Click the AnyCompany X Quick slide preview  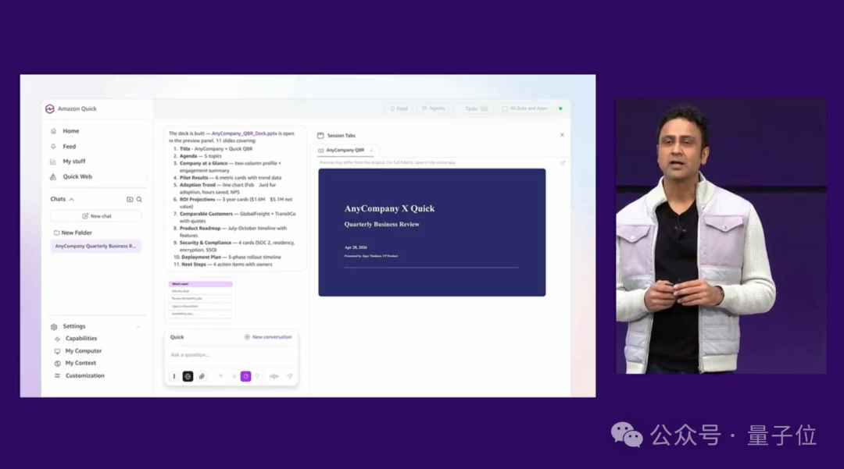[x=431, y=232]
